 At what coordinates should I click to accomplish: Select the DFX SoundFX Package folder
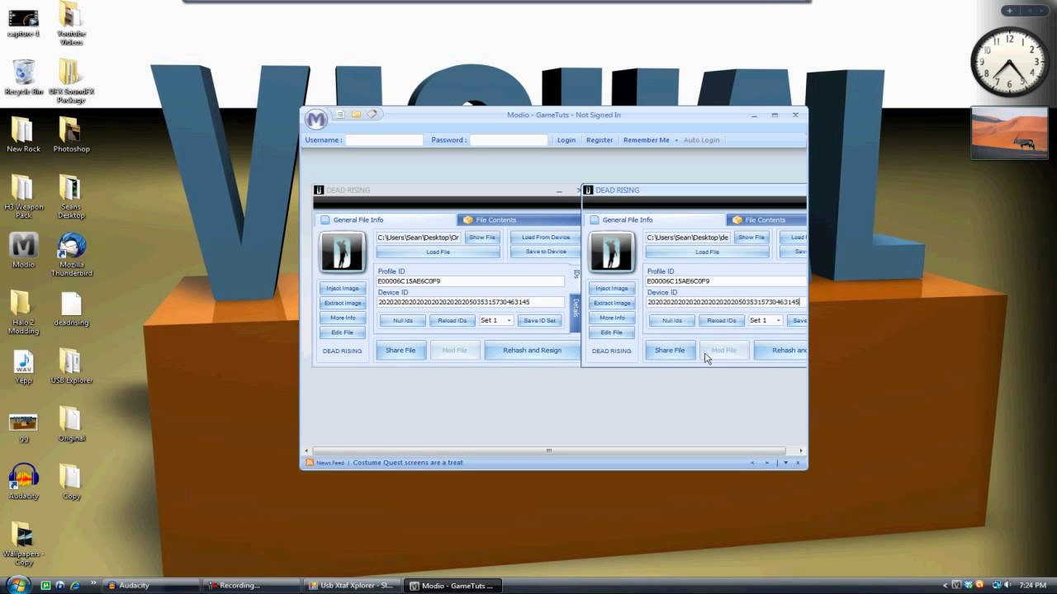(x=71, y=82)
